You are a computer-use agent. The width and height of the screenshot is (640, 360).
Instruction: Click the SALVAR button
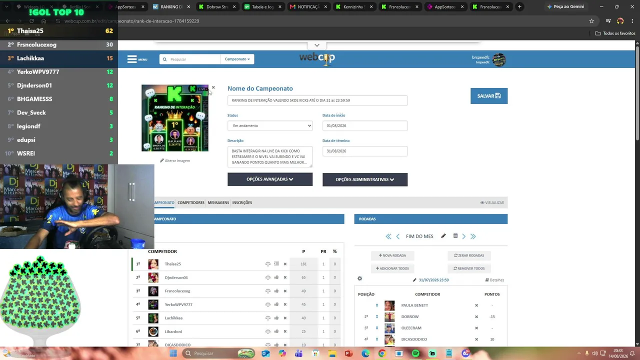click(489, 96)
